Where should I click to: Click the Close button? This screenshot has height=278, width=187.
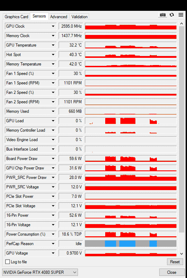pos(172,272)
